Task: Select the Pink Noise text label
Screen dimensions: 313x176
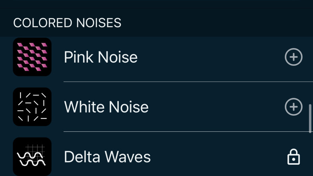Action: (x=101, y=57)
